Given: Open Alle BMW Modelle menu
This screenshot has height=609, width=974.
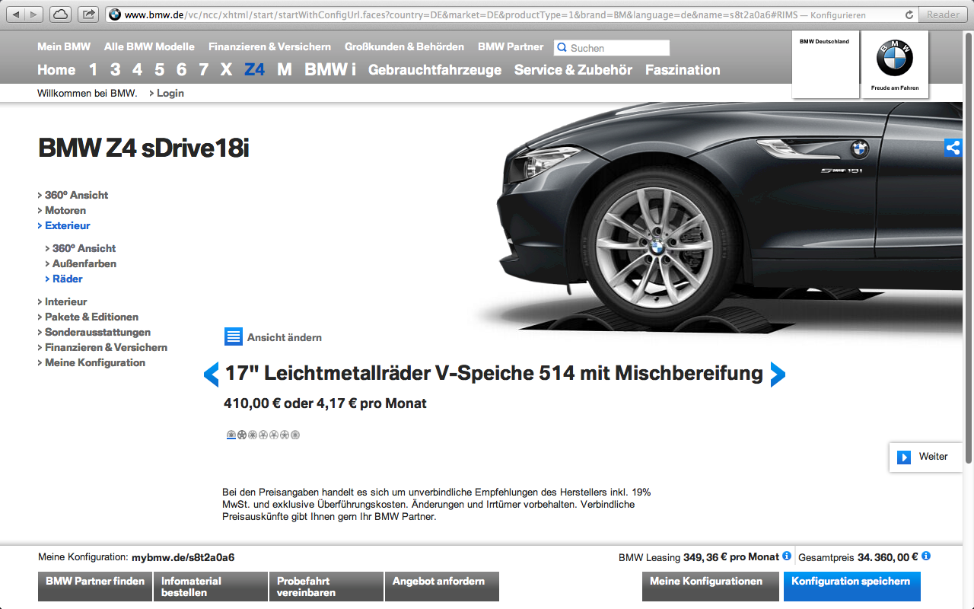Looking at the screenshot, I should pyautogui.click(x=149, y=46).
